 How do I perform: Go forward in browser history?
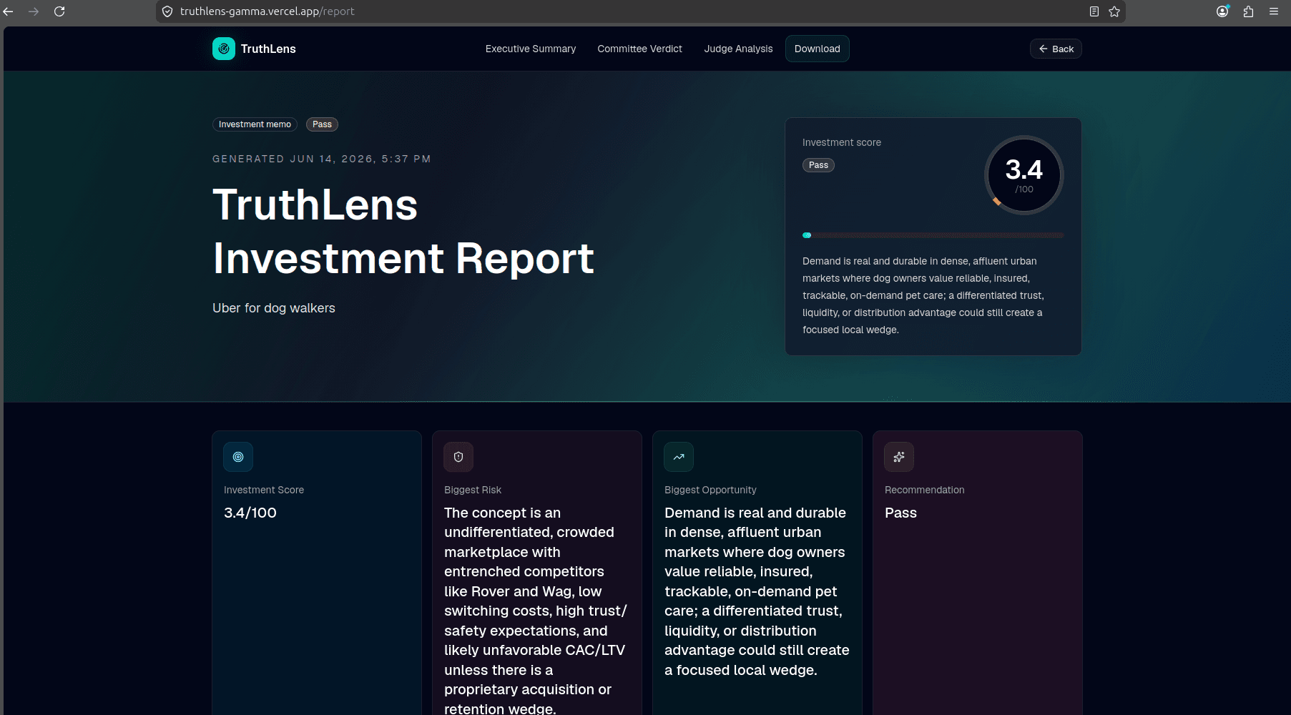pyautogui.click(x=34, y=11)
